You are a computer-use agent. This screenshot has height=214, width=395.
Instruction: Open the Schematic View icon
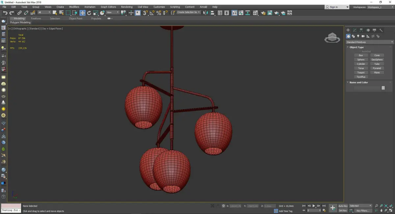(x=248, y=13)
